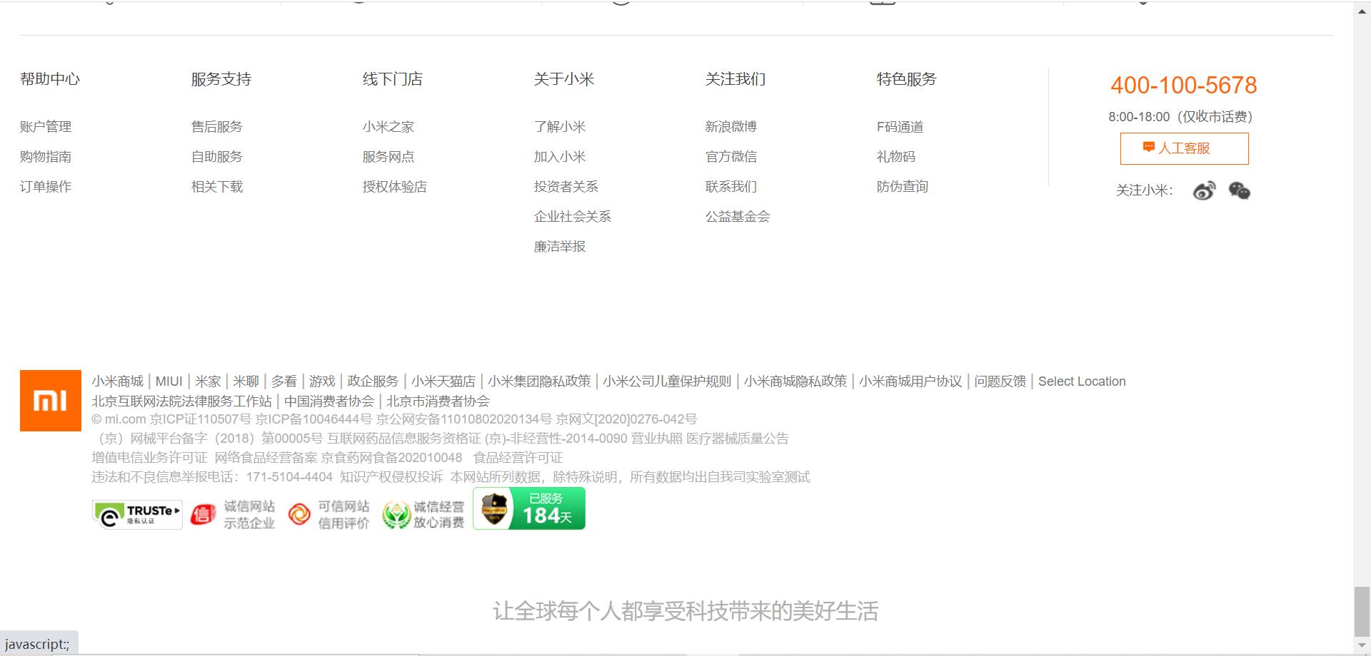This screenshot has height=656, width=1371.
Task: Open 食品经营许可证 link
Action: tap(518, 458)
